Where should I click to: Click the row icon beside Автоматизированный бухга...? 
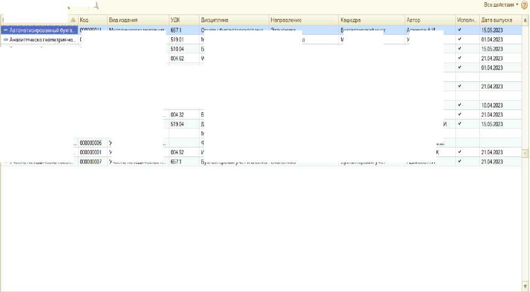tap(6, 30)
